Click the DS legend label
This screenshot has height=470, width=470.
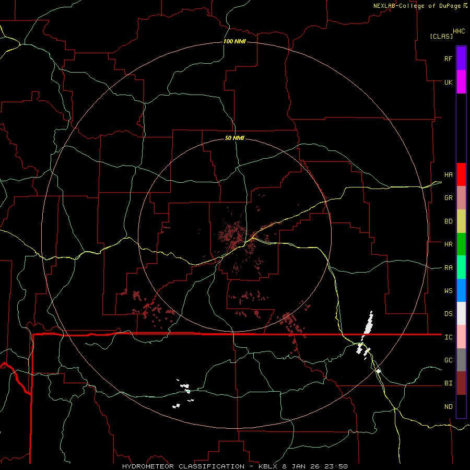(448, 314)
